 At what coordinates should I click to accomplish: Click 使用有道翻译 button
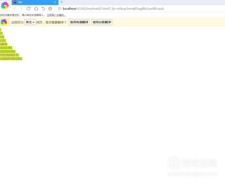point(79,22)
